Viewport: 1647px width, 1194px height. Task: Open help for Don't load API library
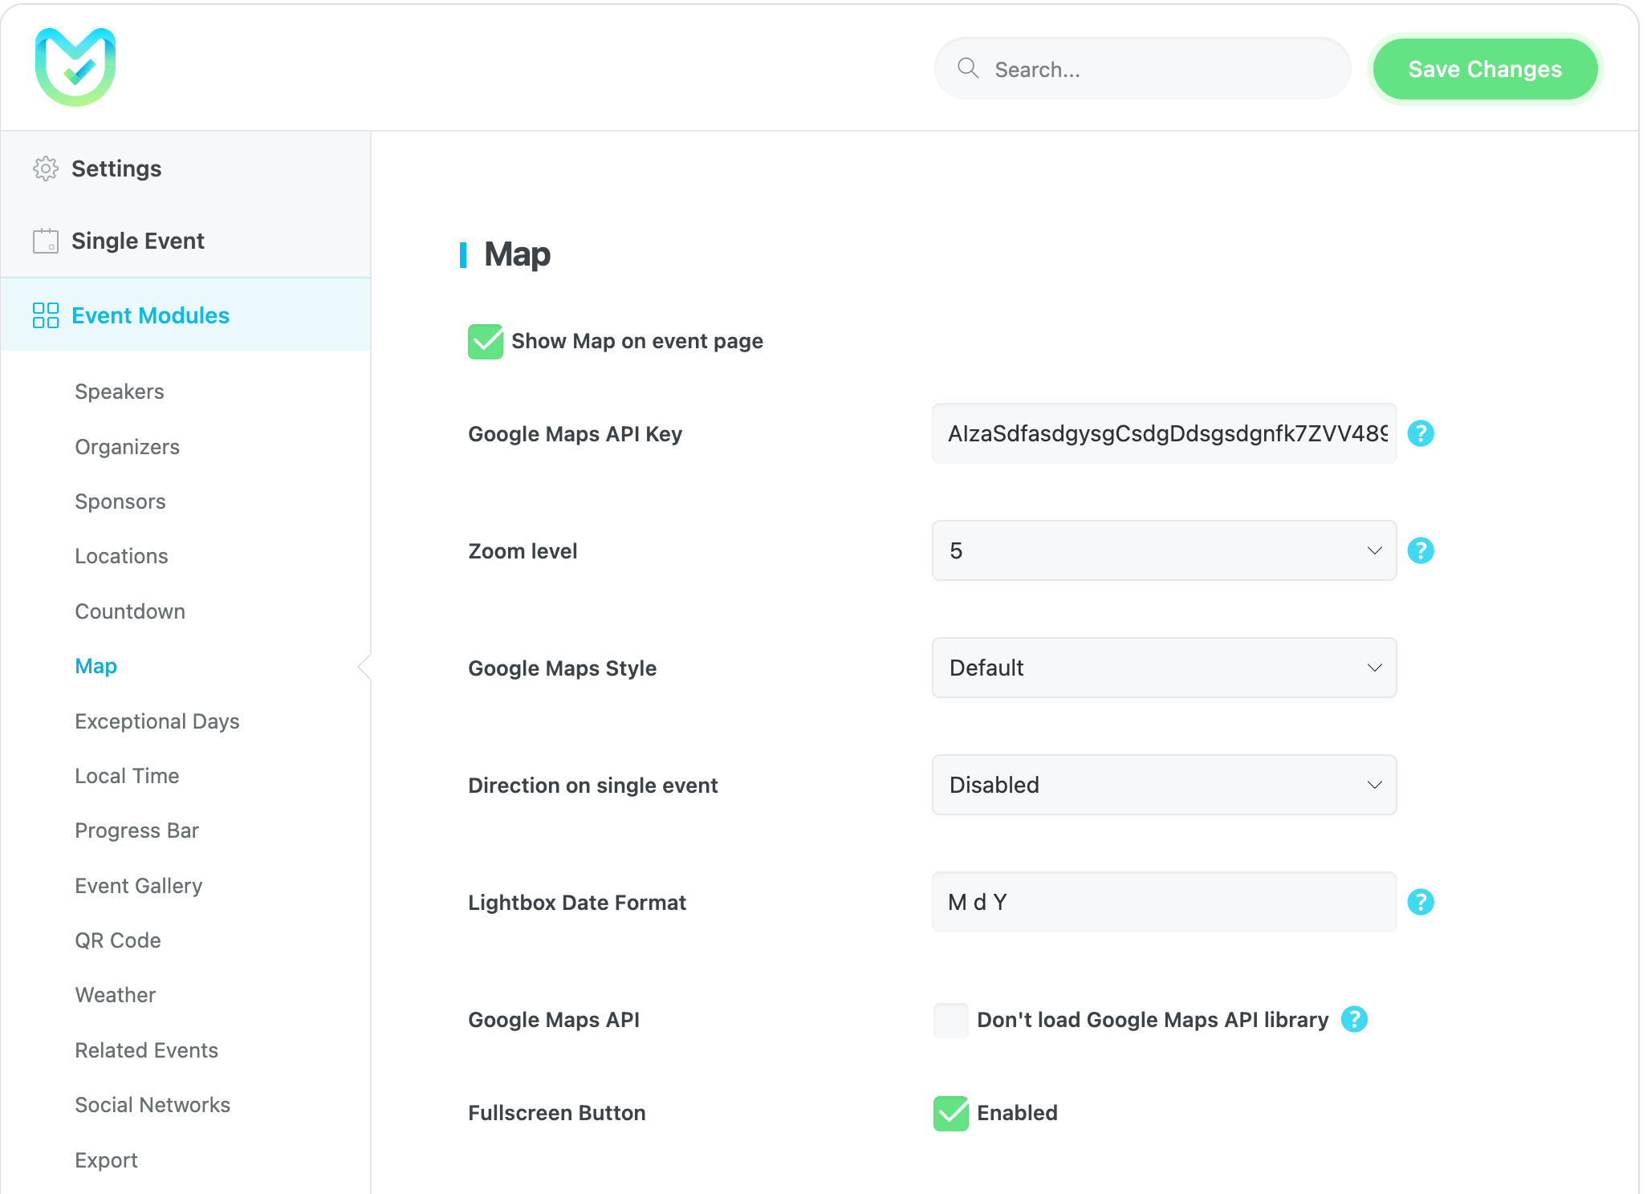tap(1354, 1019)
